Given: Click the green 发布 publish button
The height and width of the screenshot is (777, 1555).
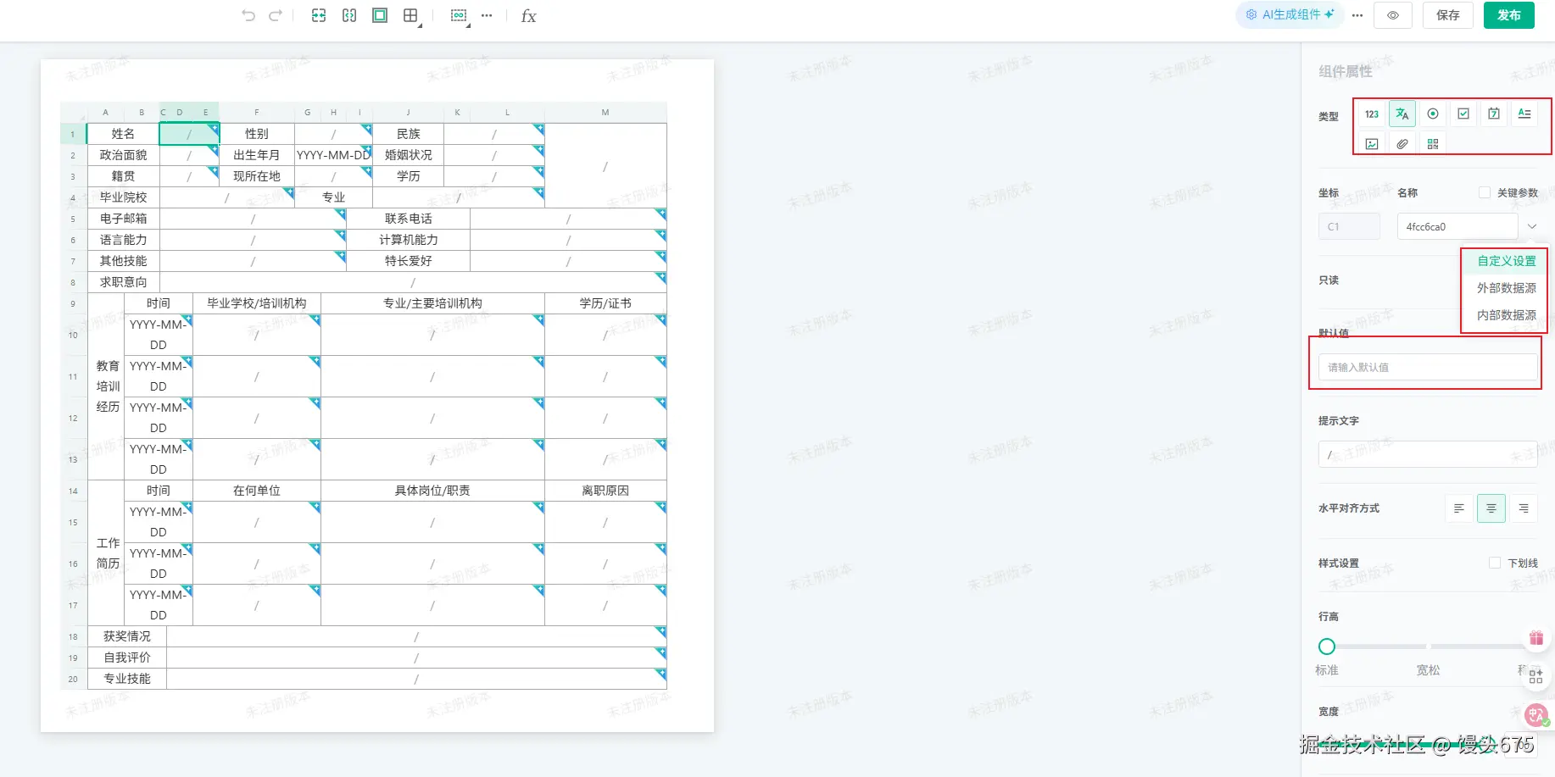Looking at the screenshot, I should pos(1509,15).
